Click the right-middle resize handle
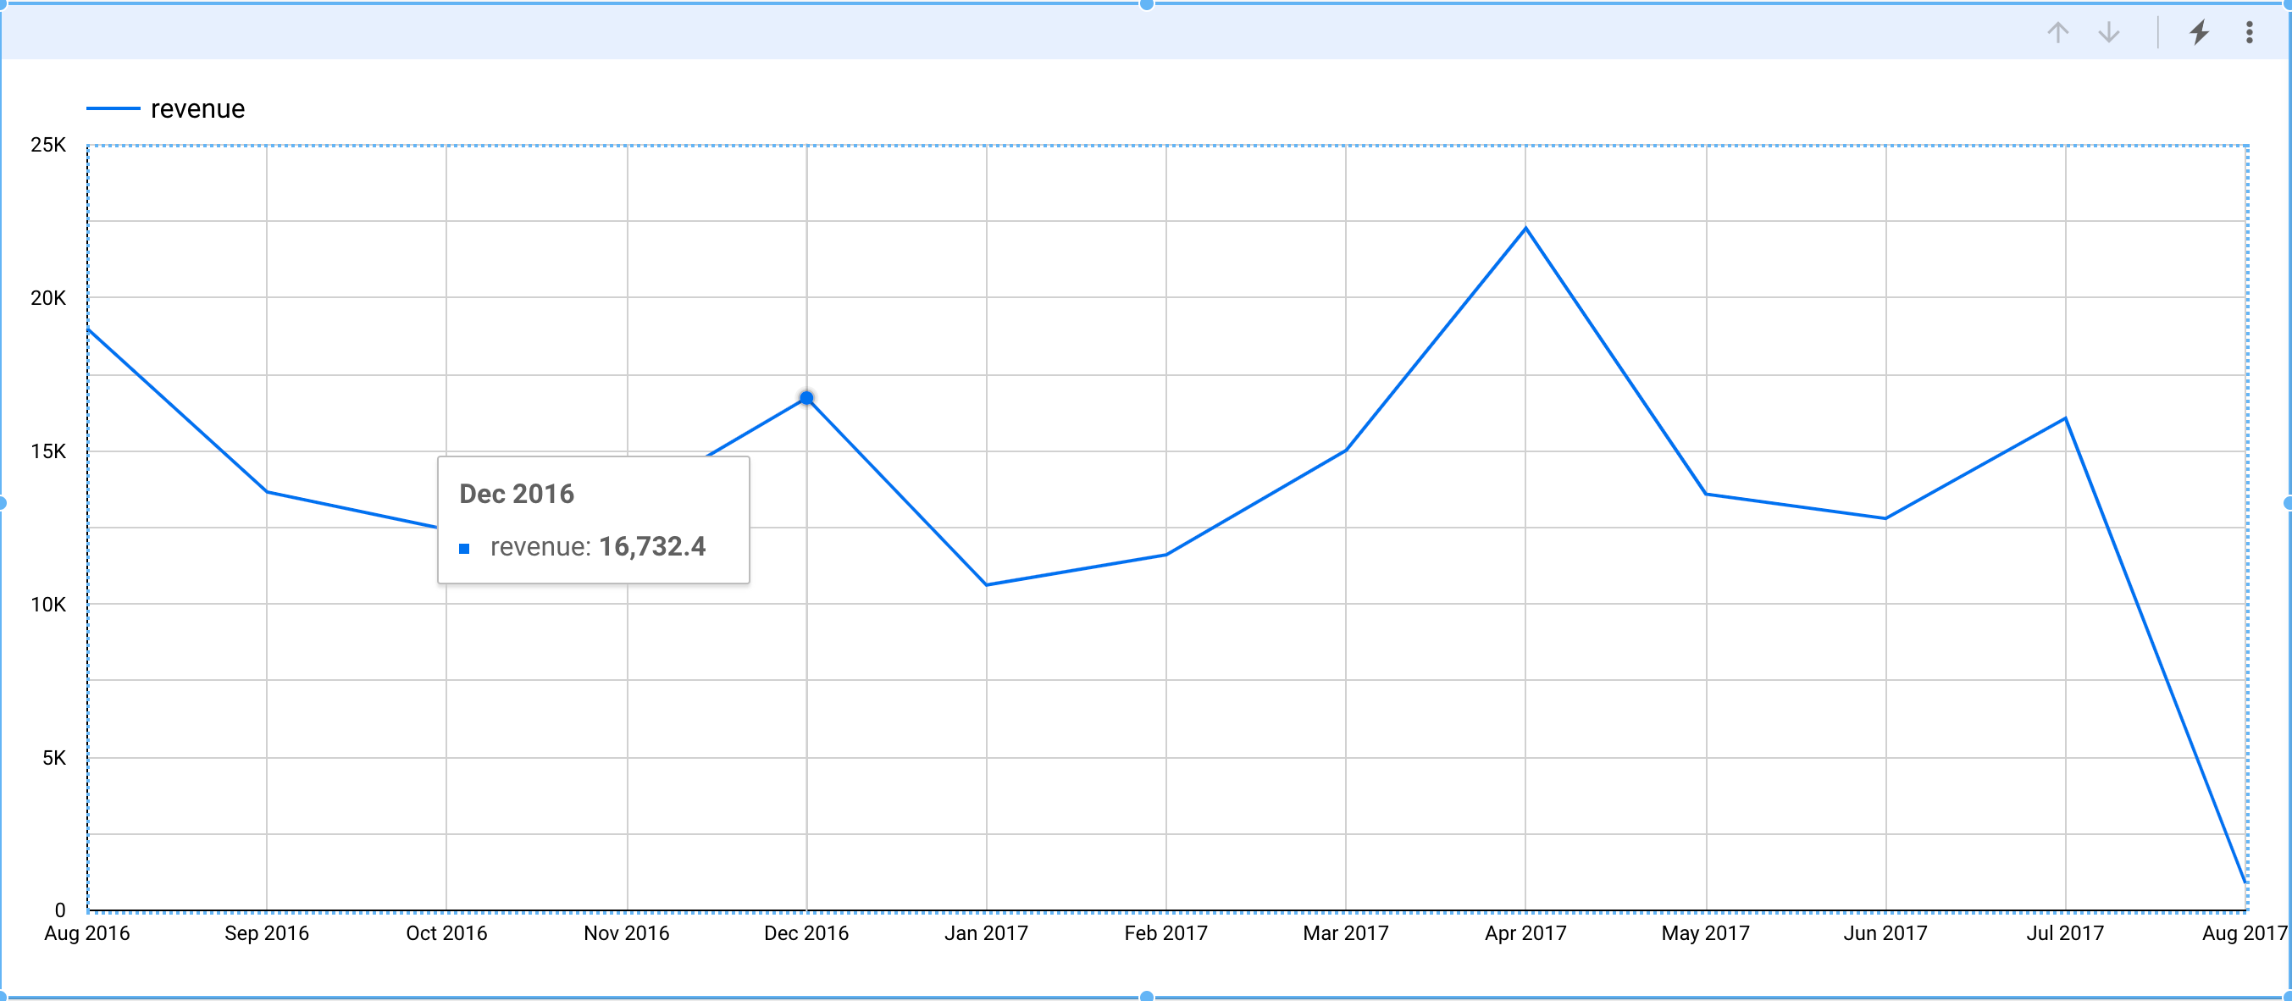The height and width of the screenshot is (1001, 2292). click(x=2289, y=503)
